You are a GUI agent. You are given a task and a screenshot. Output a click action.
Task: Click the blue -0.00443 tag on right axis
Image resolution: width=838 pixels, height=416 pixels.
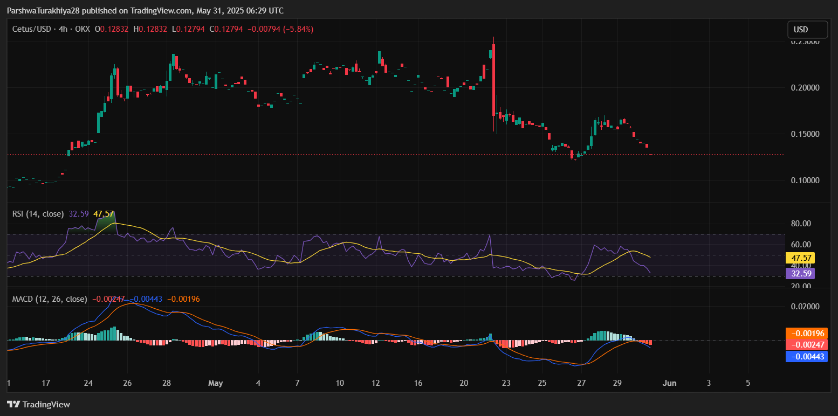pyautogui.click(x=806, y=356)
